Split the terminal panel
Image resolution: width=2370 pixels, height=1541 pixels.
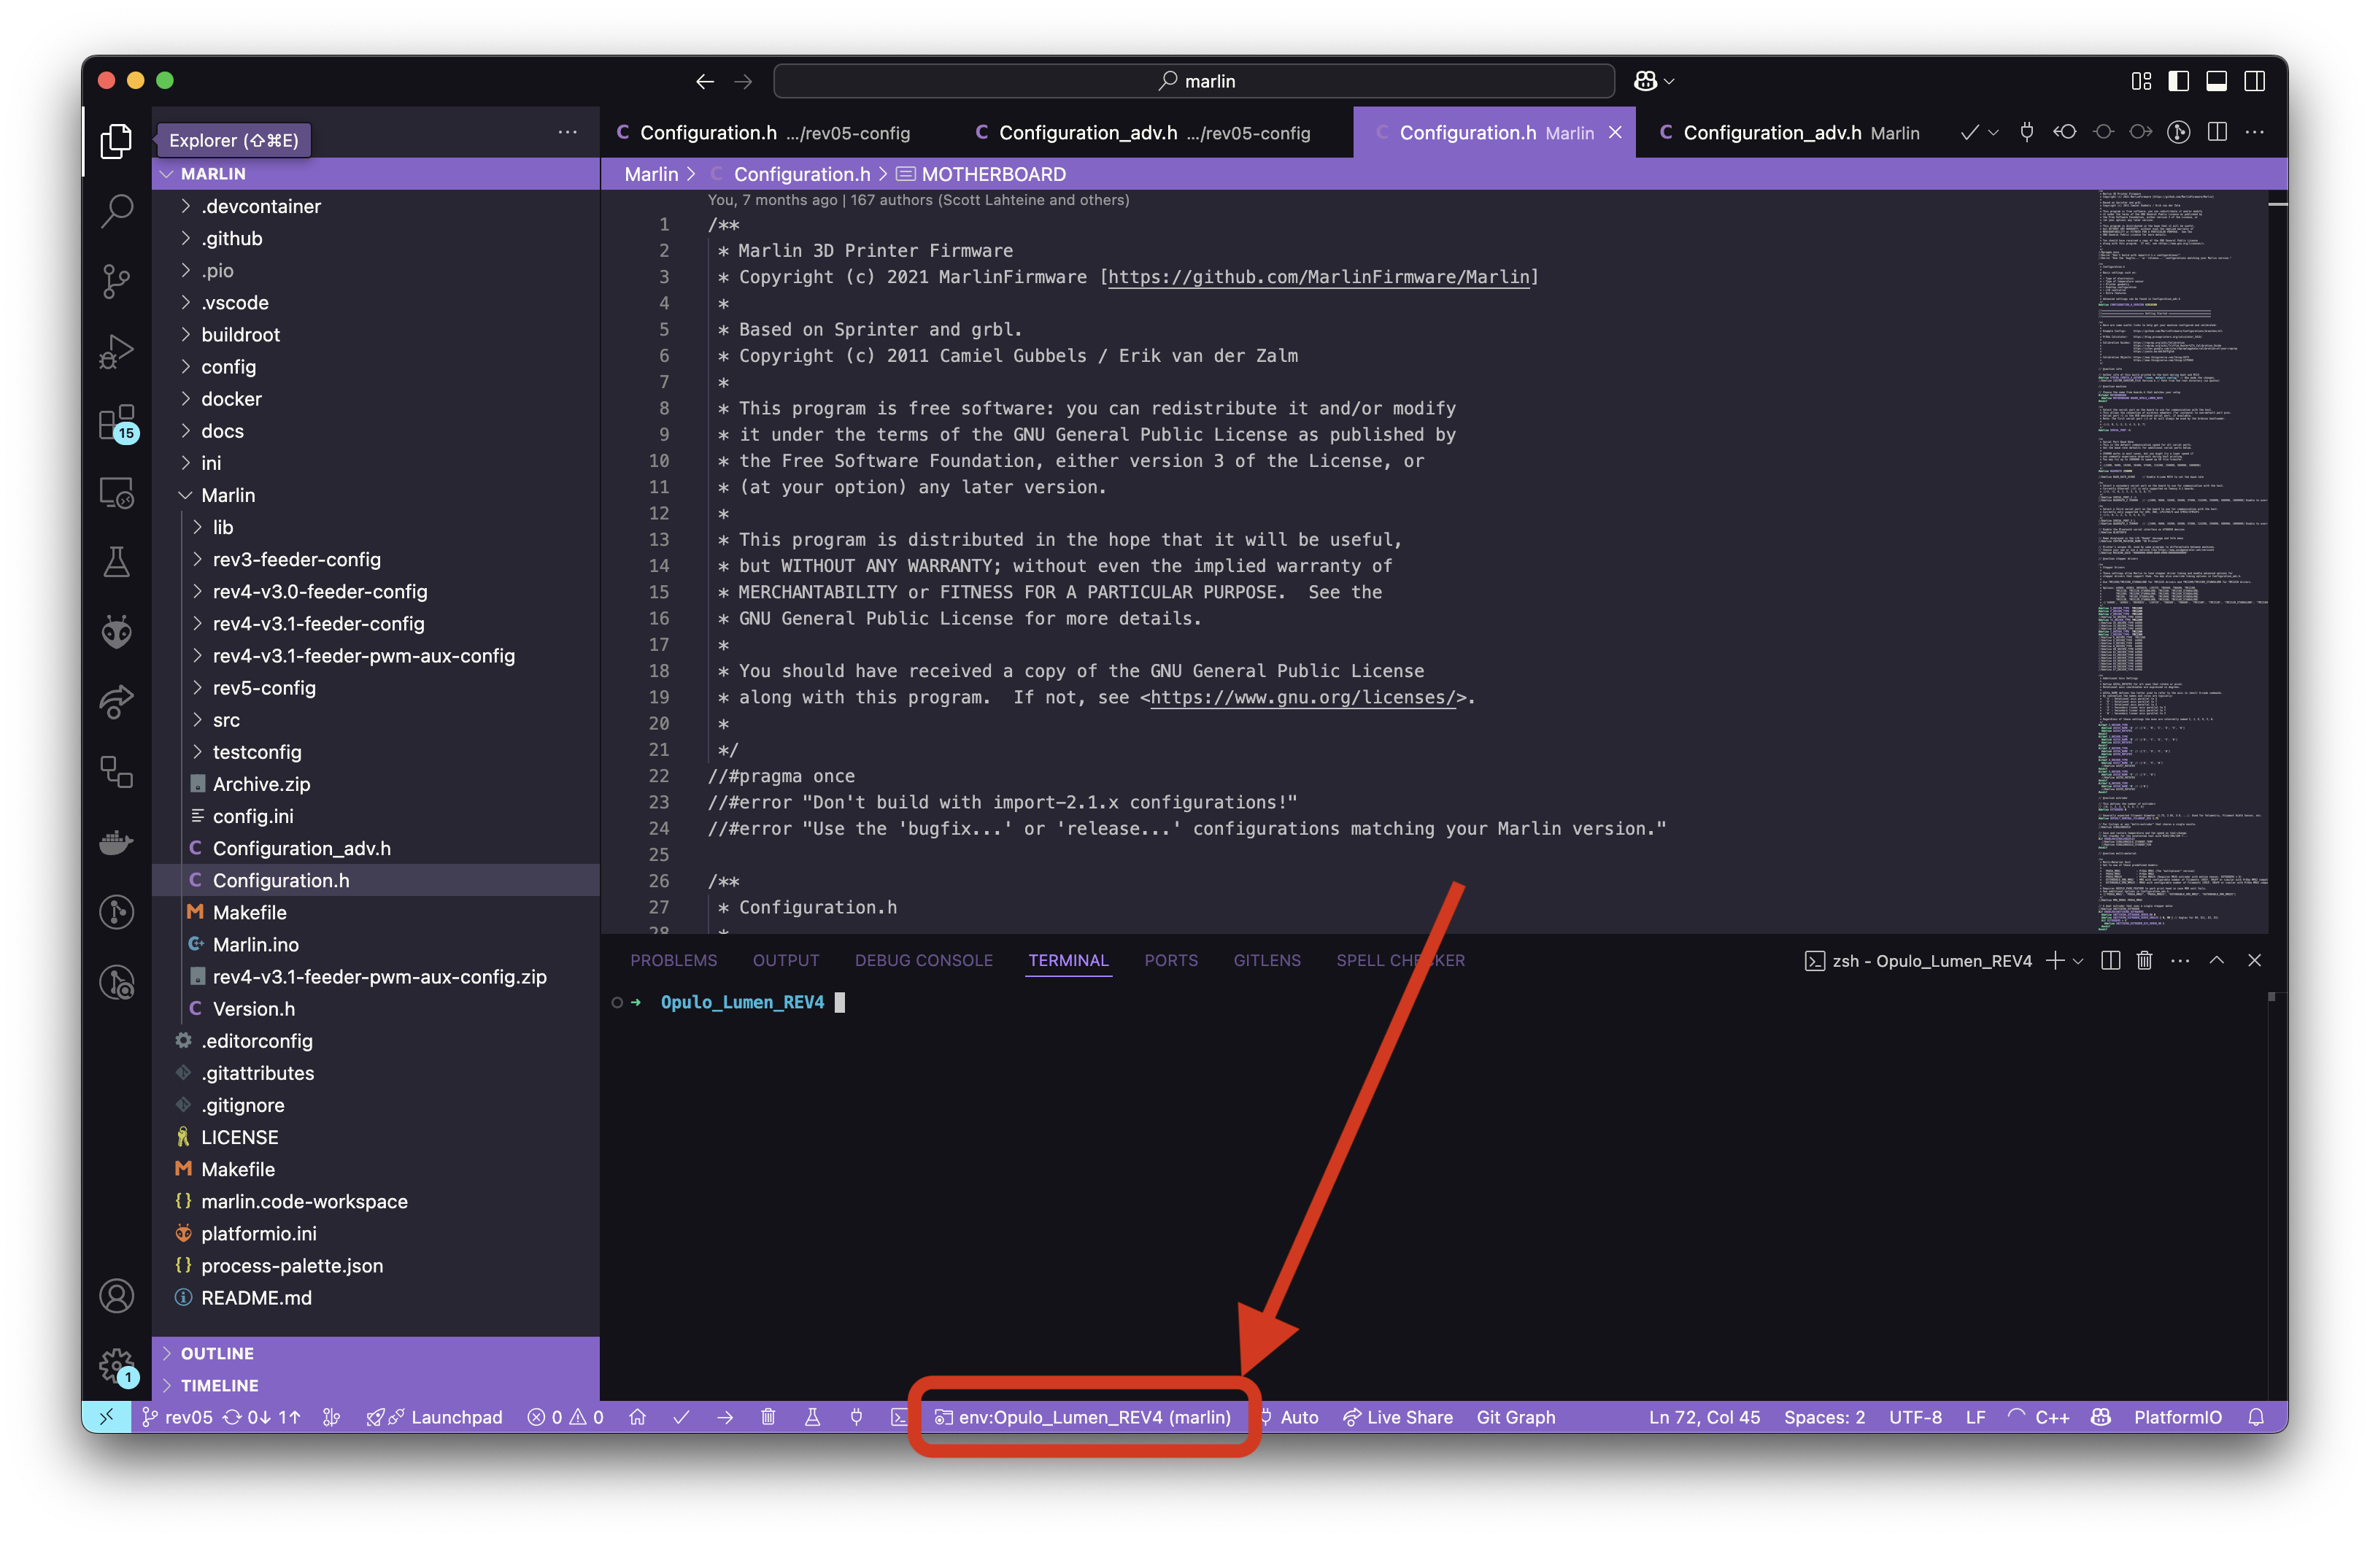(2110, 961)
